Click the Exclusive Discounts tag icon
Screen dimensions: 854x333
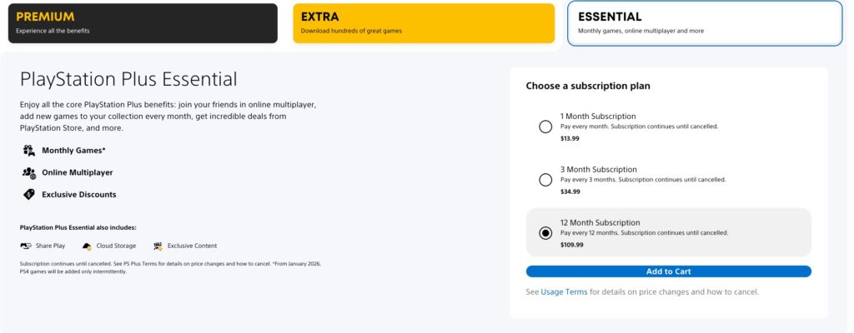(29, 194)
